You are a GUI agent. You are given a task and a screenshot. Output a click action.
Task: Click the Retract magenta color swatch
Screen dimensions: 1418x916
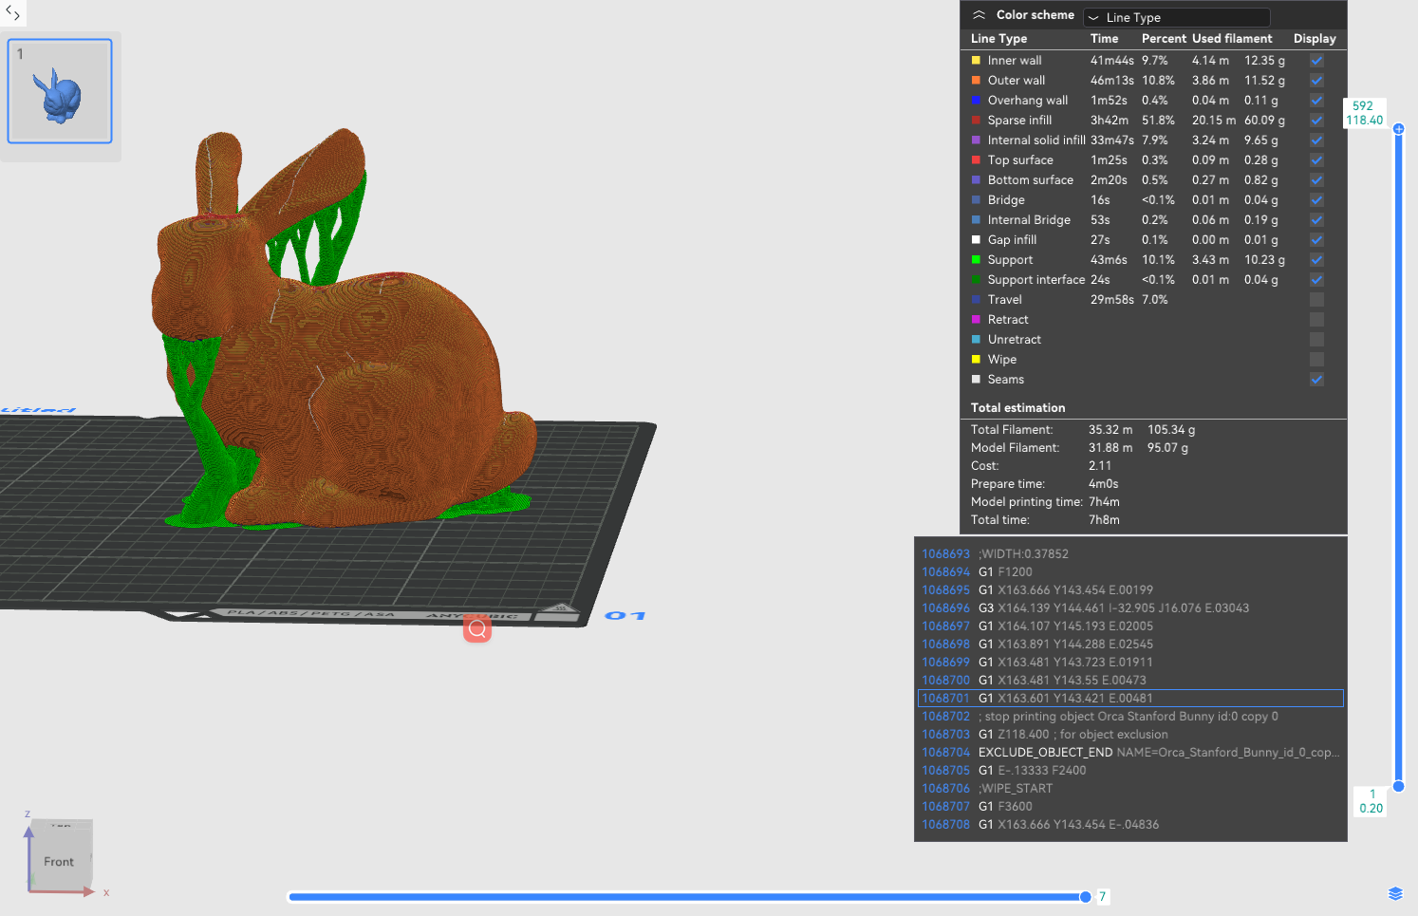click(x=976, y=319)
